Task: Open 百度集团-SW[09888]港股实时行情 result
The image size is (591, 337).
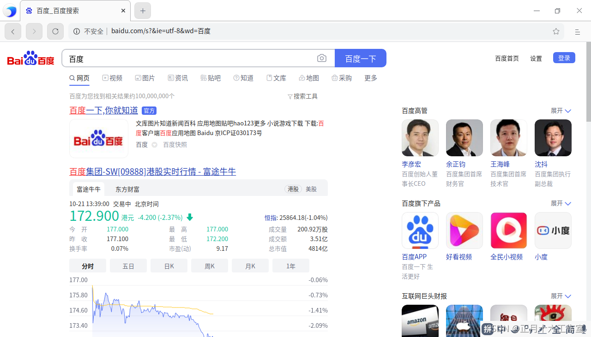Action: [x=153, y=171]
